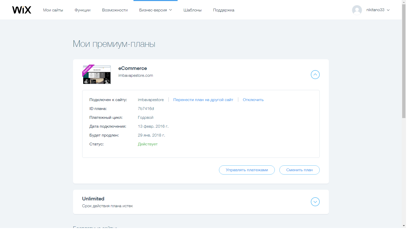Screen dimensions: 407x230
Task: Open the imbavapestore.com site thumbnail
Action: tap(97, 74)
